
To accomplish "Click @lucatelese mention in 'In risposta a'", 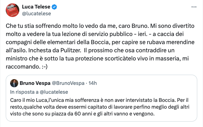I will (54, 92).
